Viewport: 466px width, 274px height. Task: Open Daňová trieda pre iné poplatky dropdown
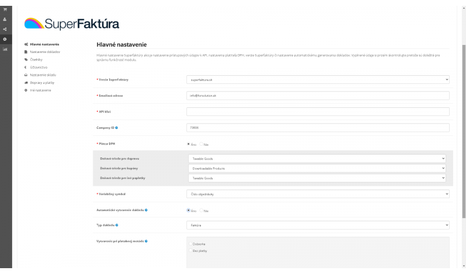[317, 178]
